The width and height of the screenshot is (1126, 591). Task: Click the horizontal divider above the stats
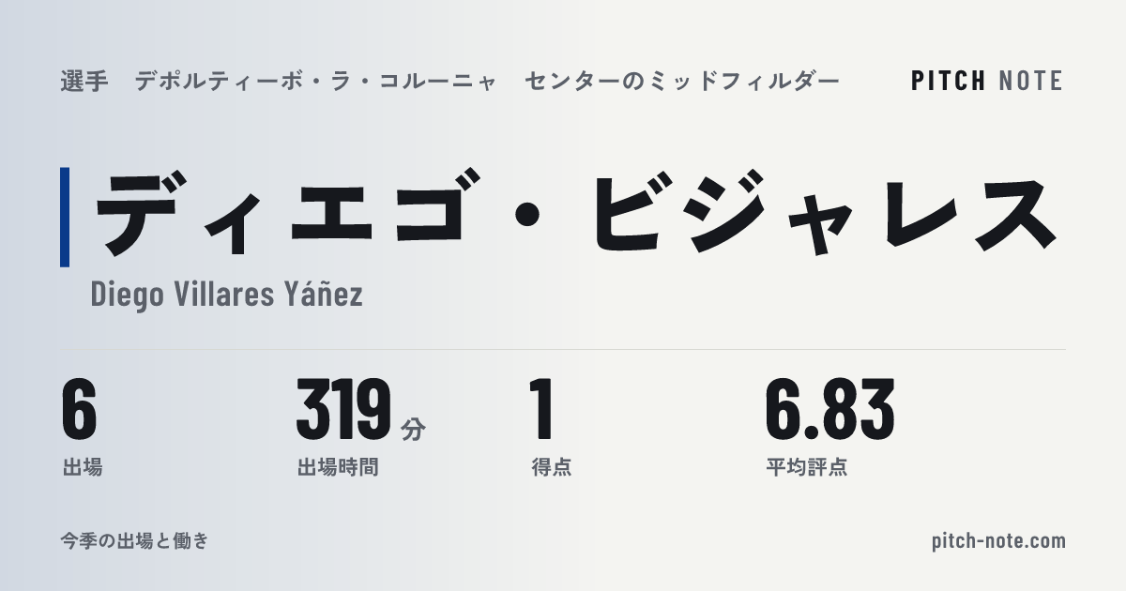[x=563, y=349]
